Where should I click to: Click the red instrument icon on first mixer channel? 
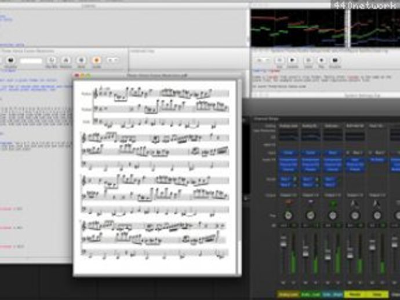[x=288, y=203]
